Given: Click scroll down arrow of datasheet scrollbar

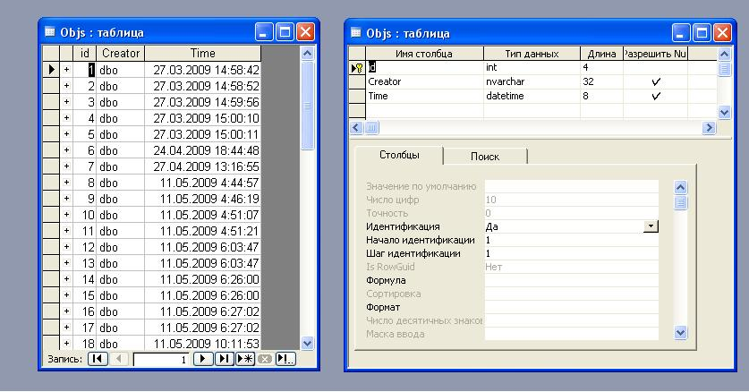Looking at the screenshot, I should pos(307,343).
